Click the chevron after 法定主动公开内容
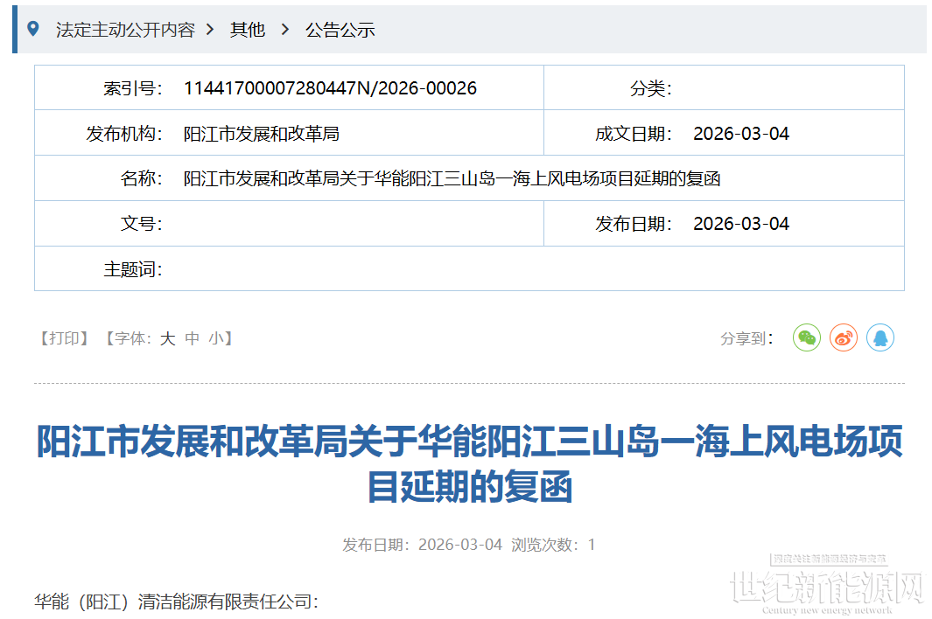 tap(210, 30)
